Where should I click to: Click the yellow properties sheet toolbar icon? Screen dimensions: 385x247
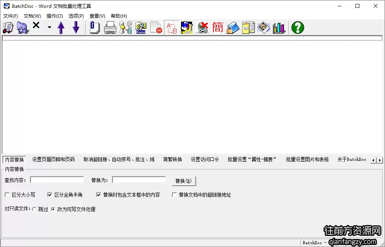click(x=248, y=28)
